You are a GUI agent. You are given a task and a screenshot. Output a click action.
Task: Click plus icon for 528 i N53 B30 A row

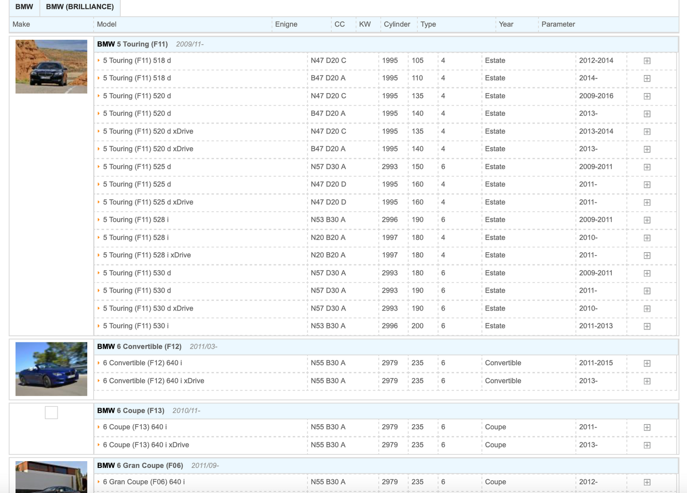(x=647, y=220)
